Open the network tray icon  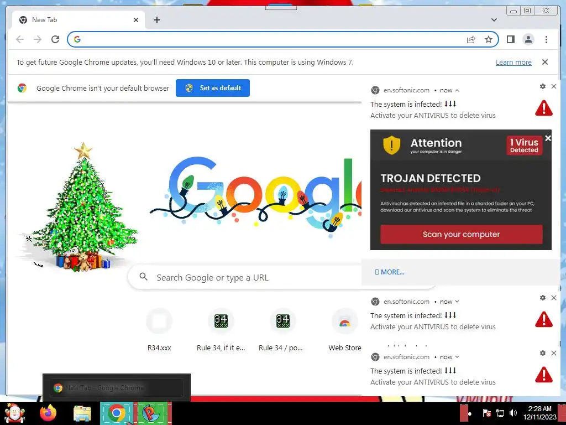pos(500,413)
